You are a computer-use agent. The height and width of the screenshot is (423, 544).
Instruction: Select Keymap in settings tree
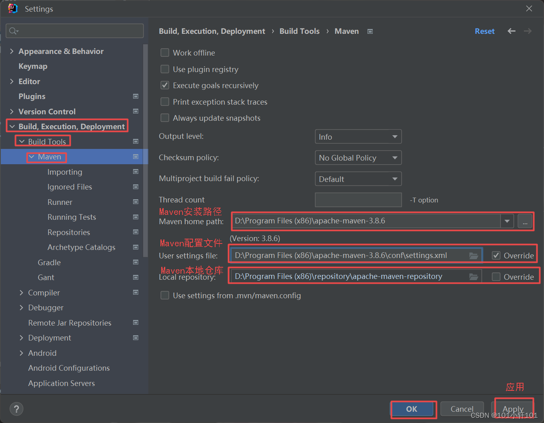(x=33, y=66)
